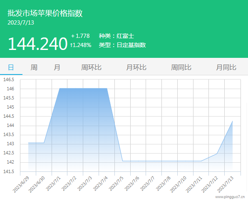
Task: Click the 144.240 index value
Action: [37, 44]
